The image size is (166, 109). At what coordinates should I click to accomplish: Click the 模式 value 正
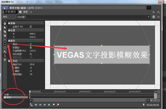tap(31, 44)
